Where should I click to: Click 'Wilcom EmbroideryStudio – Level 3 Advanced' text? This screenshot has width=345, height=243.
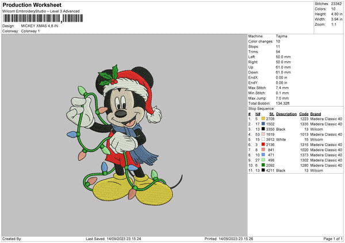coord(41,11)
